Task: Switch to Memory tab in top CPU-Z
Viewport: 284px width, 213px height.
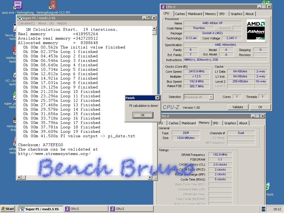Action: pos(210,14)
